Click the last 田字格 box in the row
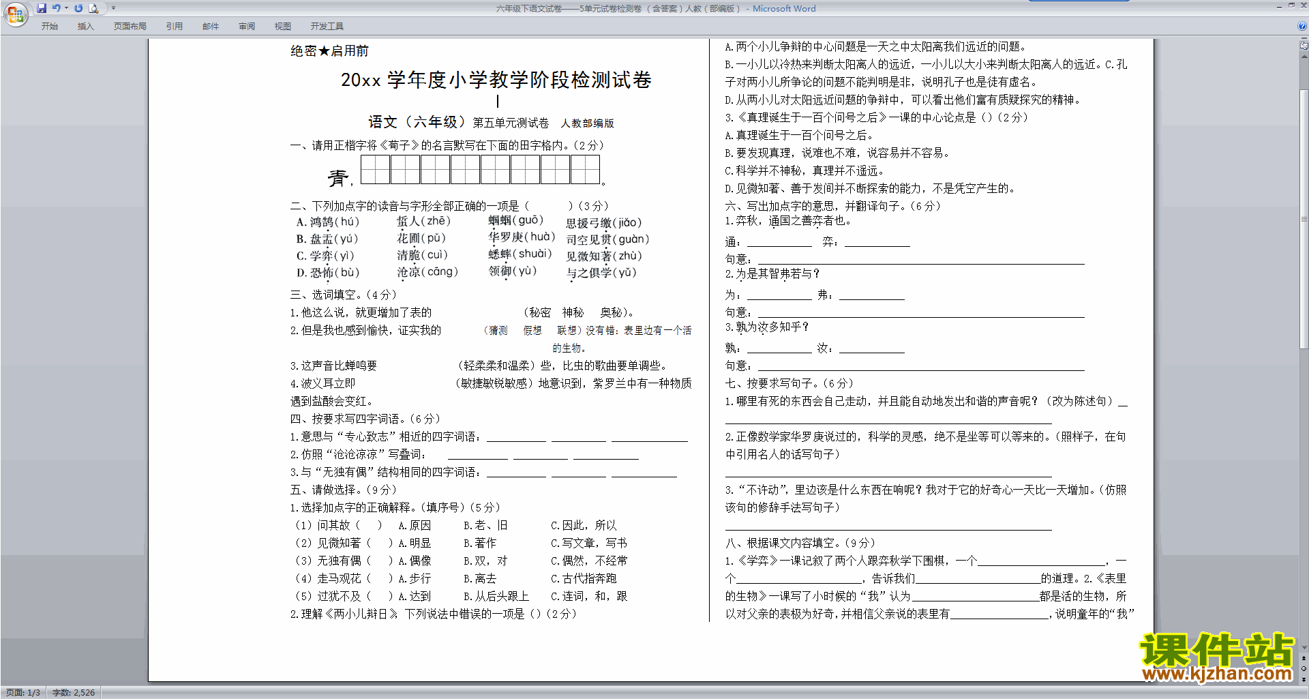 point(585,170)
